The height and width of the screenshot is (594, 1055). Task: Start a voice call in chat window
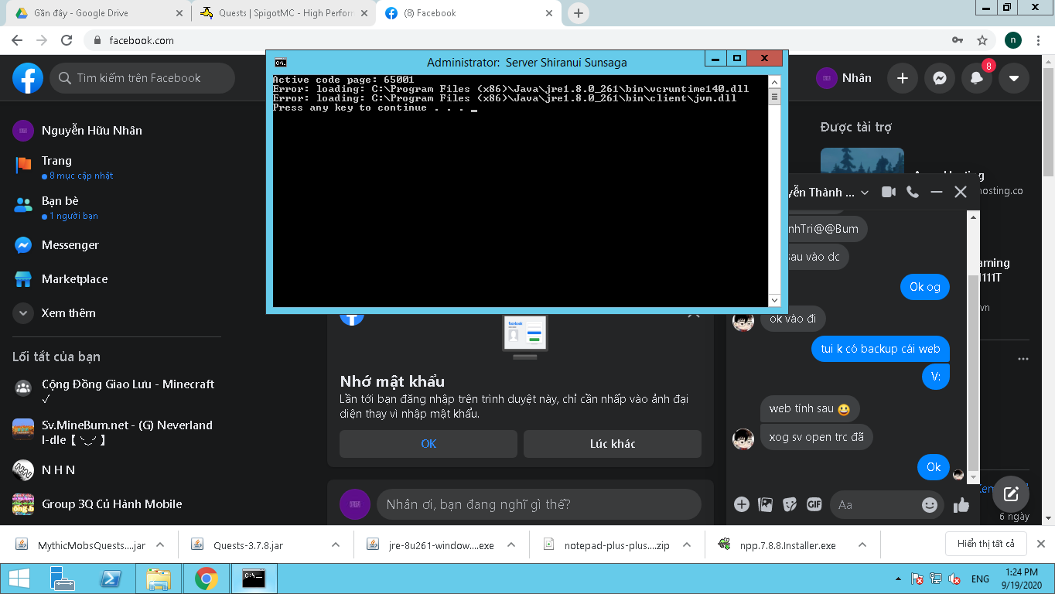(x=913, y=192)
